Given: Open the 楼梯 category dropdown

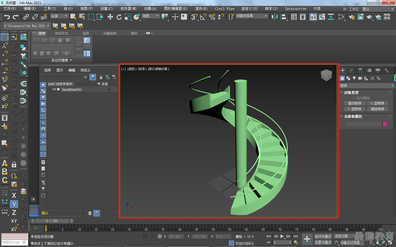Looking at the screenshot, I should click(x=367, y=86).
